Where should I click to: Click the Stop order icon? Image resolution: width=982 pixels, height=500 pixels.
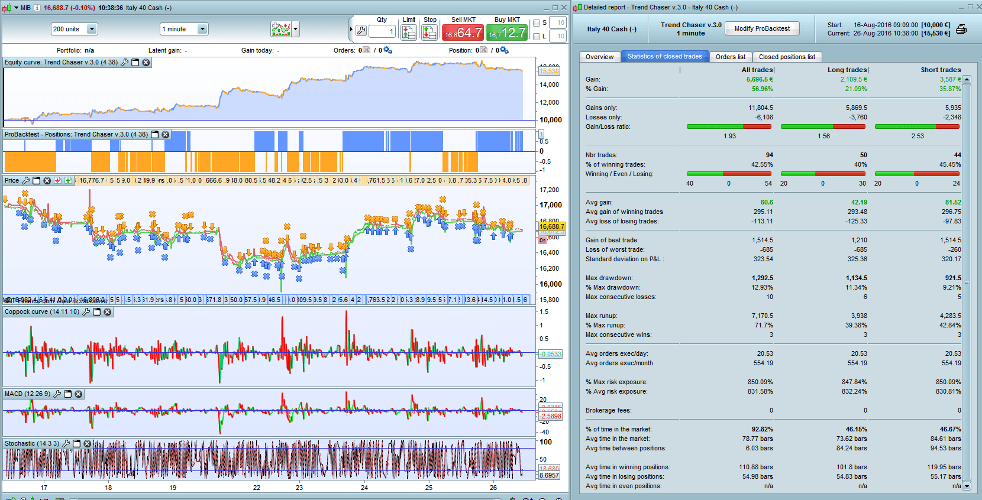click(429, 33)
